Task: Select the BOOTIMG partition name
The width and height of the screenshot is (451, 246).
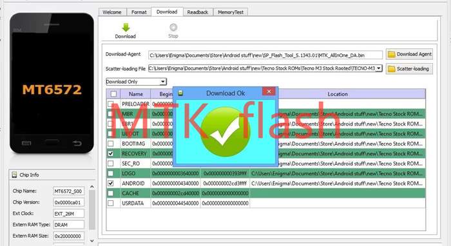Action: click(133, 144)
